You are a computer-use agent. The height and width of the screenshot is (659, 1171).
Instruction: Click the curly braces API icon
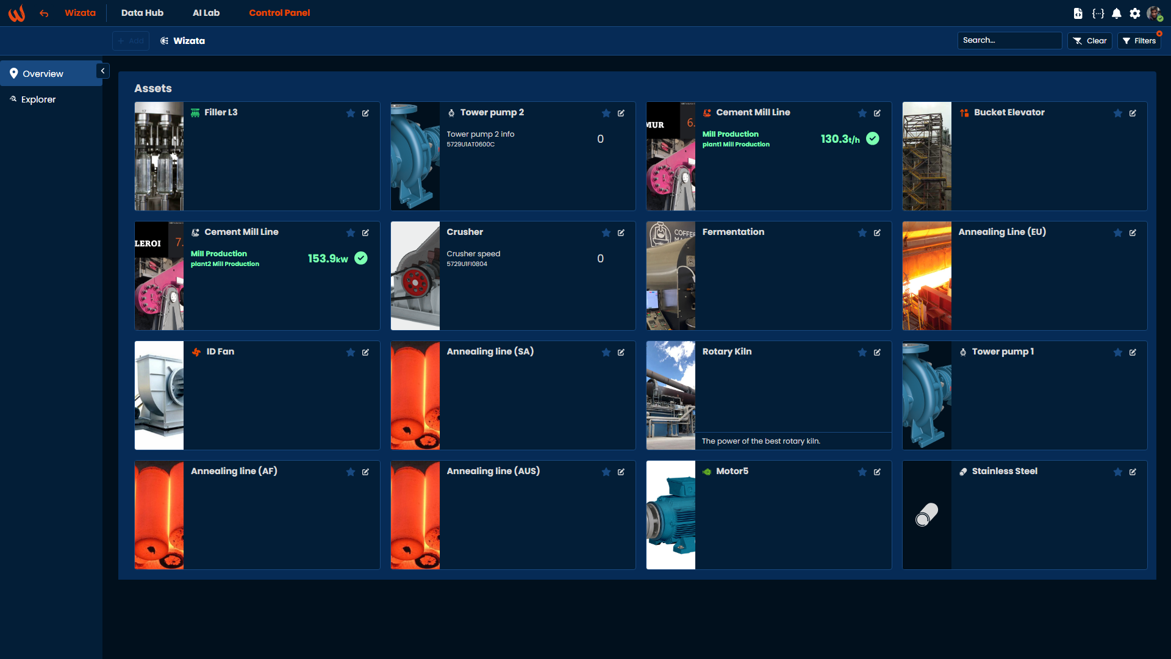pos(1098,13)
